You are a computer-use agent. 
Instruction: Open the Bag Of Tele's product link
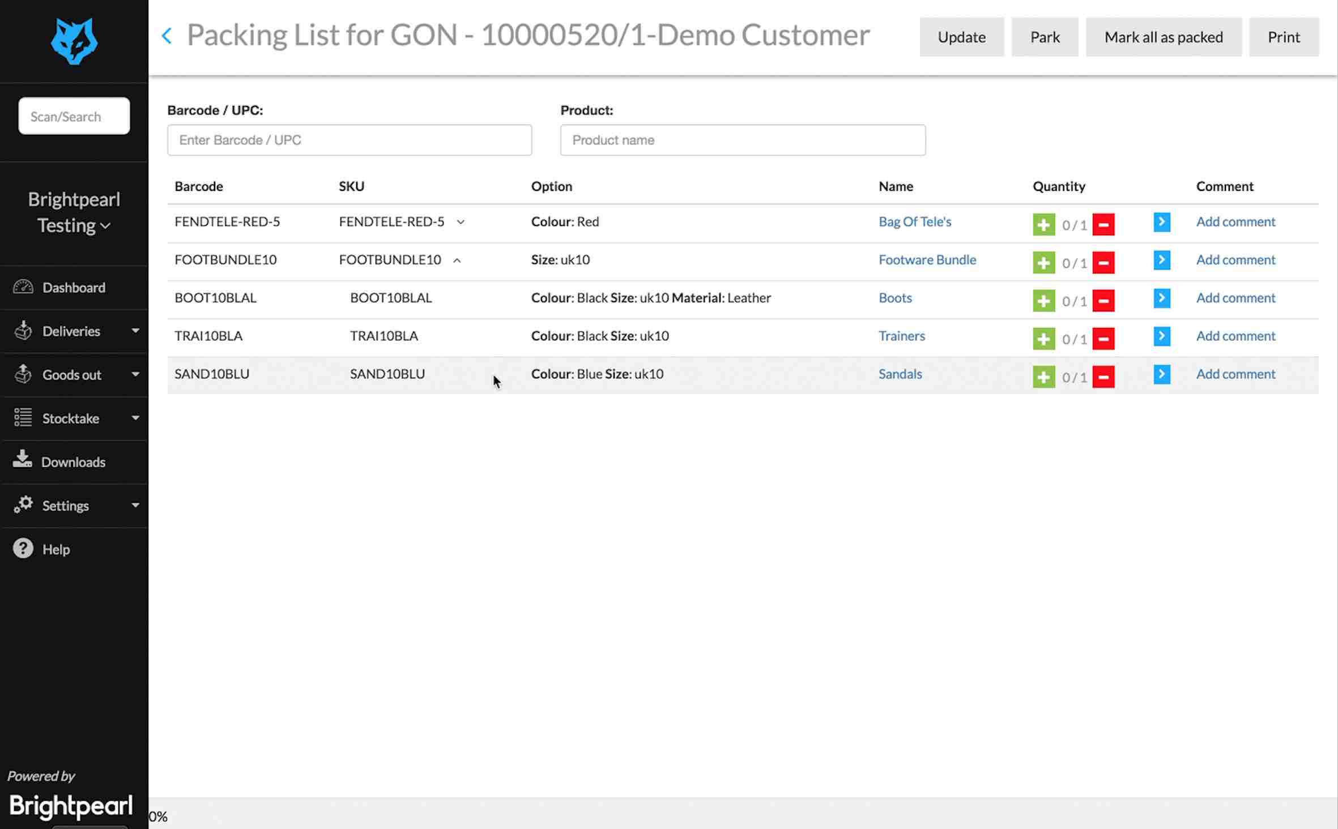pos(914,221)
